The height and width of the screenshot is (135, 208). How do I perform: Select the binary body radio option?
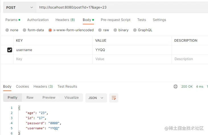click(x=115, y=30)
